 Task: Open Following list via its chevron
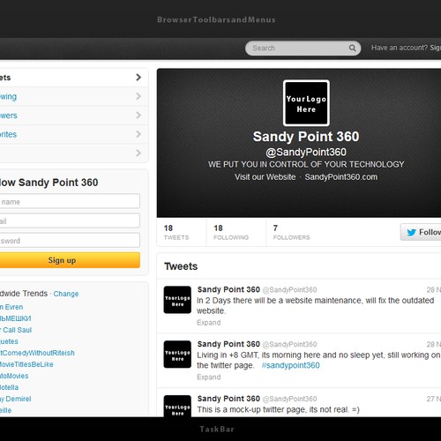click(138, 96)
